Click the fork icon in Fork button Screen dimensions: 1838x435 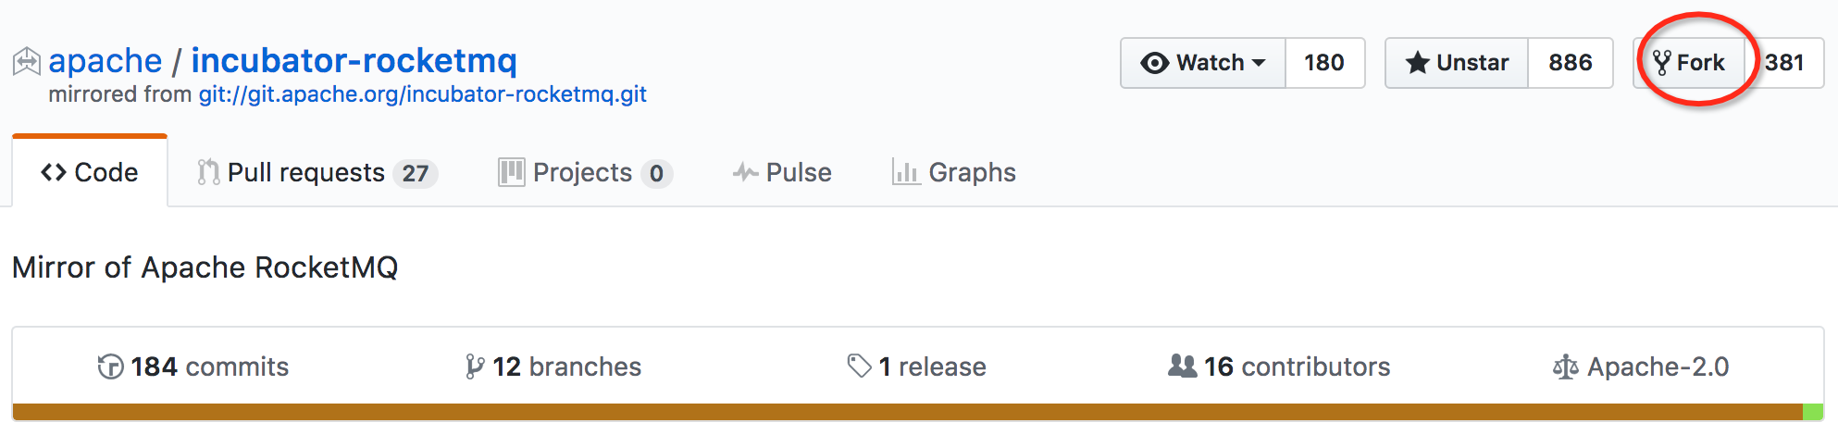point(1662,63)
